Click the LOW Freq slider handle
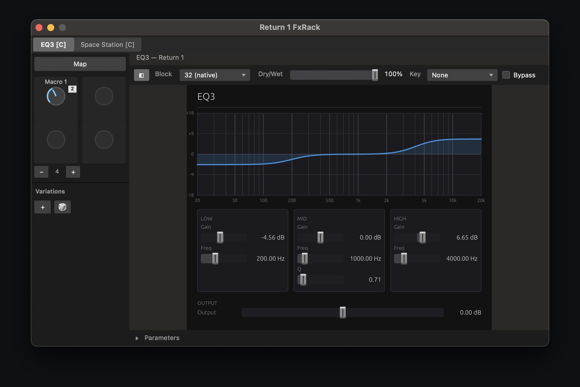The height and width of the screenshot is (387, 580). click(x=215, y=259)
